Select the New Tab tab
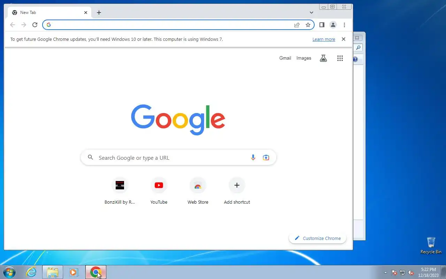The width and height of the screenshot is (446, 279). [x=50, y=13]
